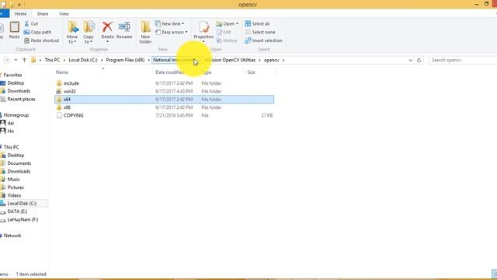Select Copy path in Clipboard group
Image resolution: width=497 pixels, height=280 pixels.
click(x=37, y=32)
